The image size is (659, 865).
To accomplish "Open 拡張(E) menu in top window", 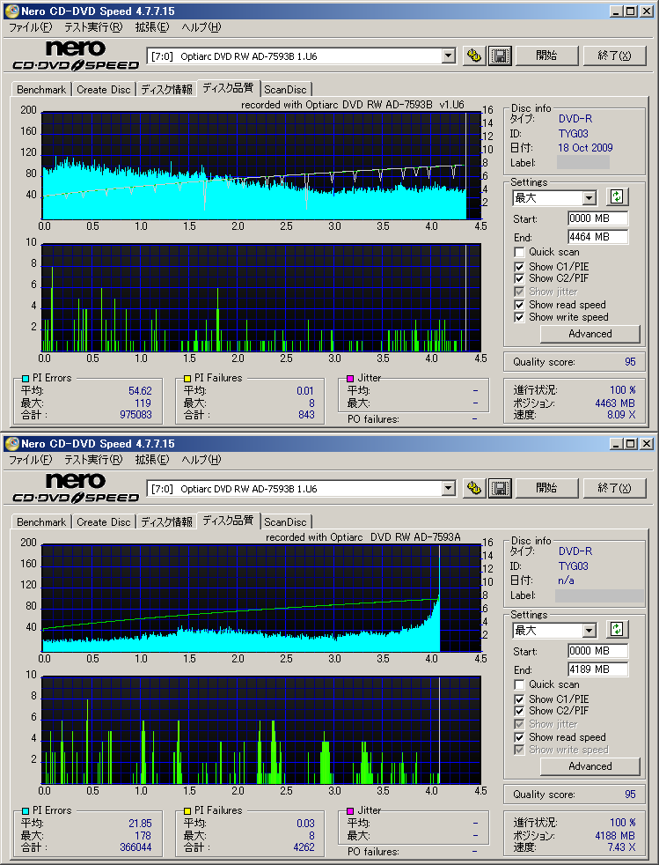I will pyautogui.click(x=152, y=27).
